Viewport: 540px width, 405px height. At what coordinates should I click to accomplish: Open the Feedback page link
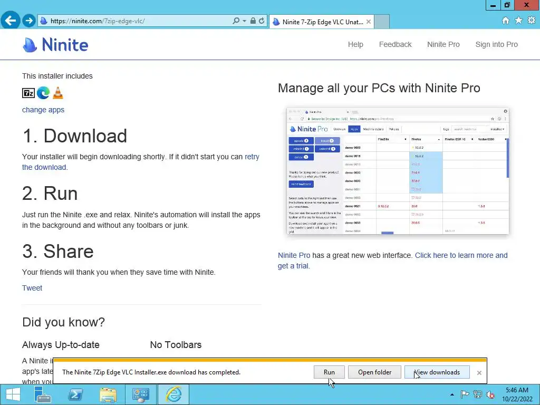[395, 44]
